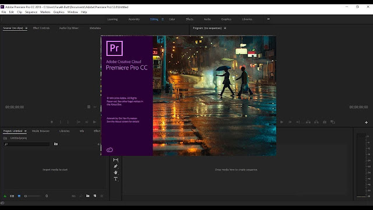373x210 pixels.
Task: Open the Audio Clip Mixer tab
Action: [69, 28]
